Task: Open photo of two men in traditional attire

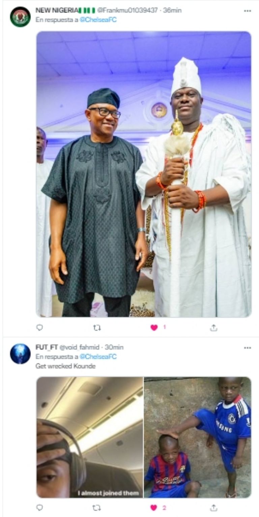Action: pyautogui.click(x=144, y=174)
